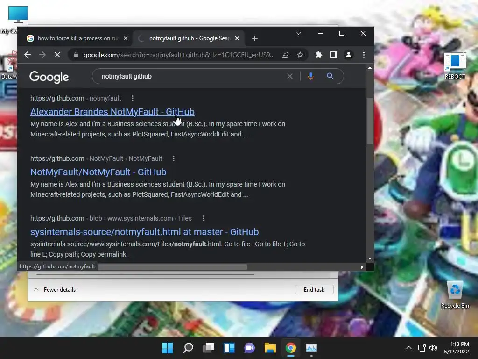
Task: Open File Explorer from the taskbar
Action: pos(270,348)
